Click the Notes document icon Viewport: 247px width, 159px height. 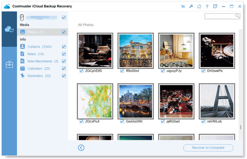point(22,54)
